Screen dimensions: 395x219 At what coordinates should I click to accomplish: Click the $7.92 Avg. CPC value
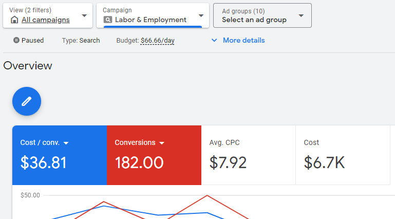[x=228, y=162]
